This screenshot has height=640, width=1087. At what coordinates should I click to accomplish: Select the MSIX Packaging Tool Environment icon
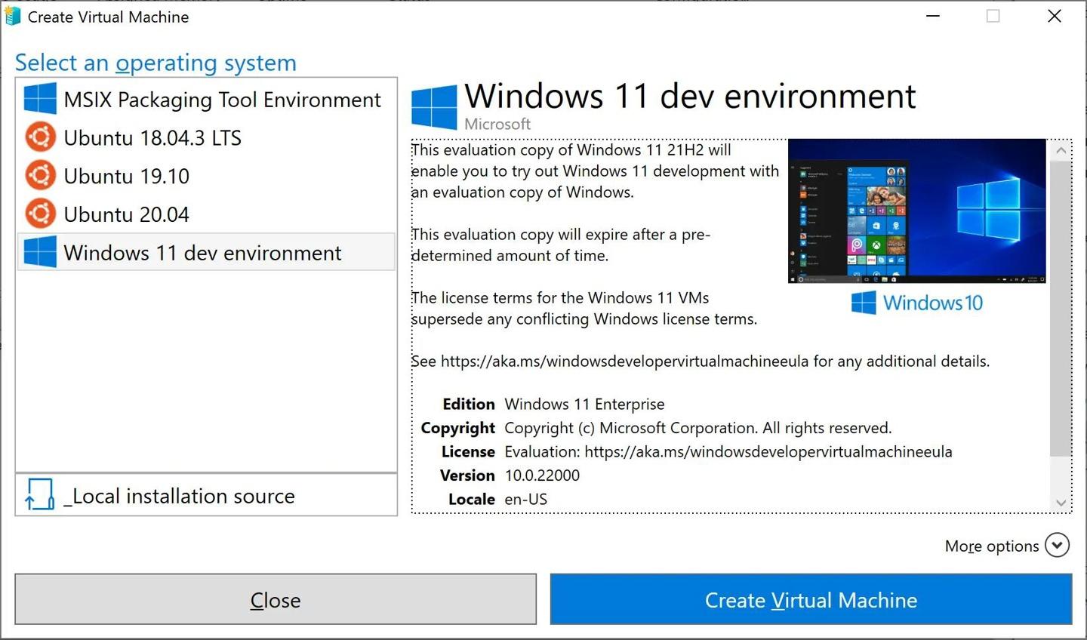point(39,99)
